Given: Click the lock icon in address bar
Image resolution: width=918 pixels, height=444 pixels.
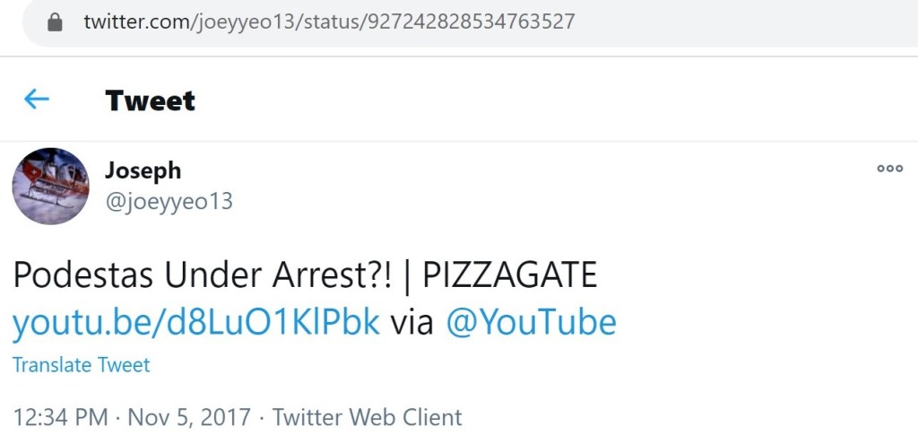Looking at the screenshot, I should tap(56, 22).
